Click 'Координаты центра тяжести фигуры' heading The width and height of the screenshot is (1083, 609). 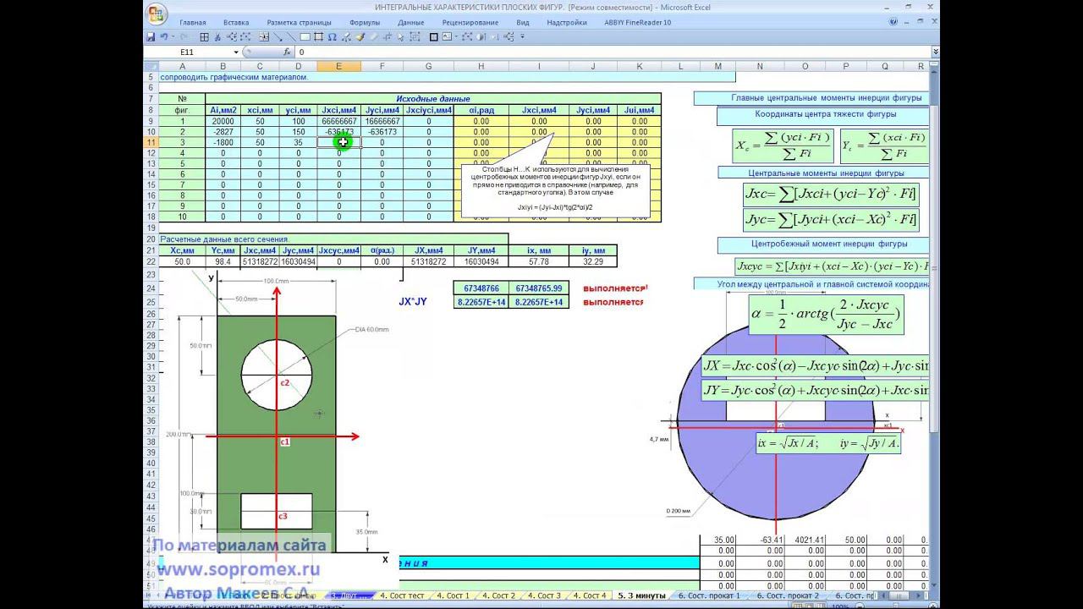[x=826, y=114]
